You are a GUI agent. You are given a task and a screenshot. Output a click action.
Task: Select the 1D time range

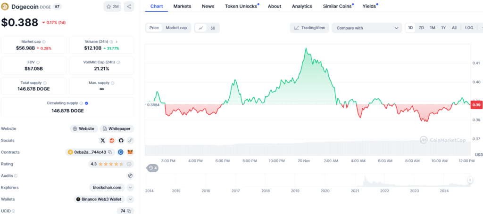click(410, 28)
